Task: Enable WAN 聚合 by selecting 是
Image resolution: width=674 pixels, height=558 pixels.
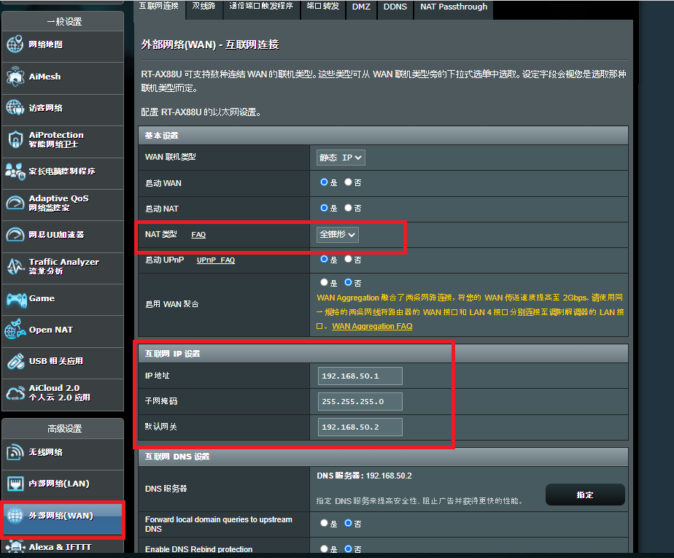Action: (324, 282)
